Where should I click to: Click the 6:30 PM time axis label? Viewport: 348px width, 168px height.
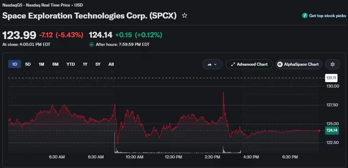pyautogui.click(x=290, y=157)
